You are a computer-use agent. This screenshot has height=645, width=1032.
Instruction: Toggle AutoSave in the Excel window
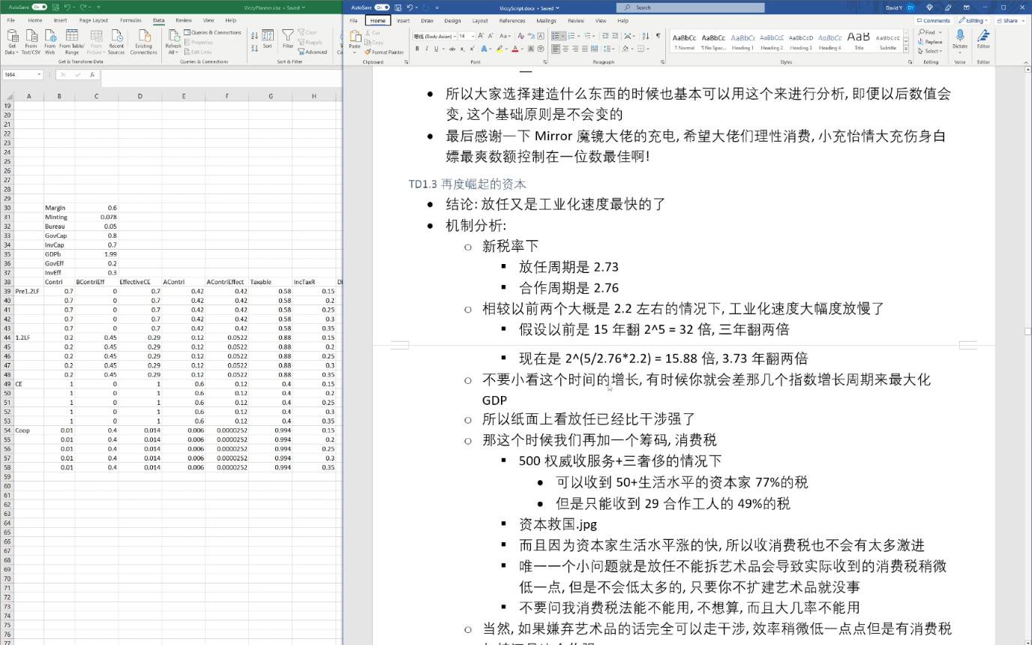tap(39, 7)
